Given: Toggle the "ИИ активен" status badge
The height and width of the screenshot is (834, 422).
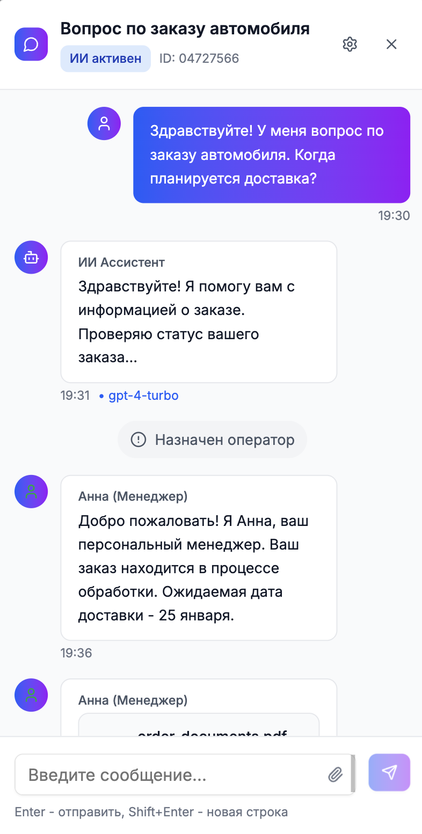Looking at the screenshot, I should coord(106,58).
